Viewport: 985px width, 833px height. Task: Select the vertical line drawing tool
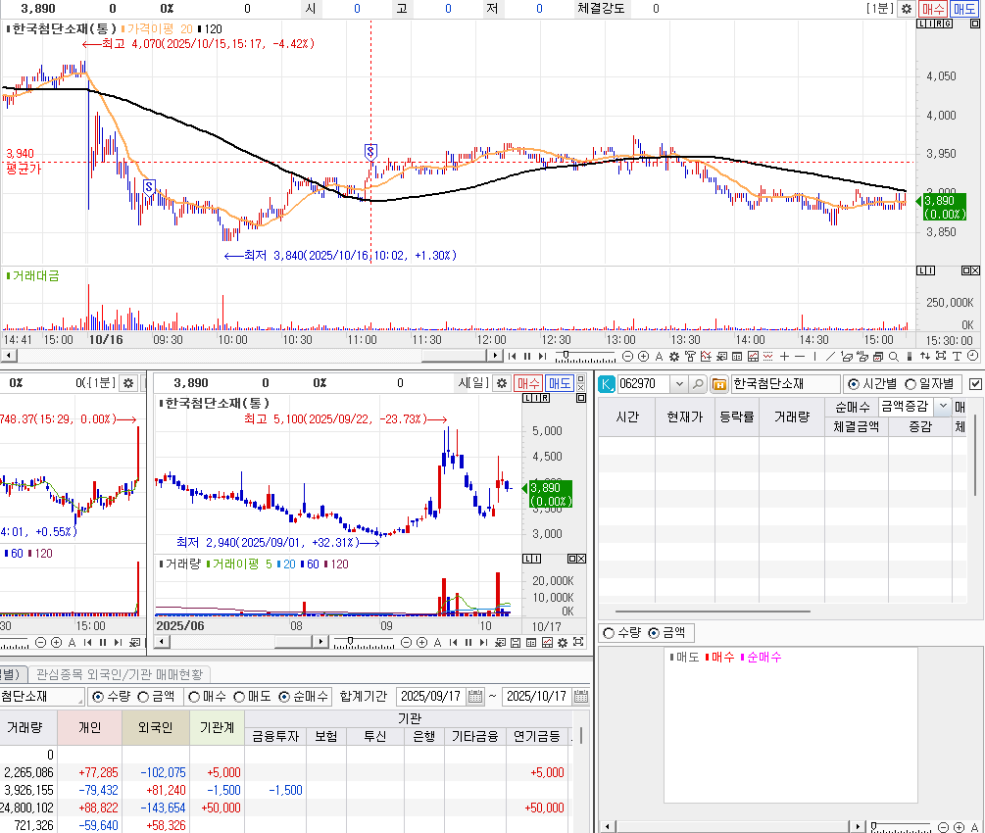coord(814,356)
